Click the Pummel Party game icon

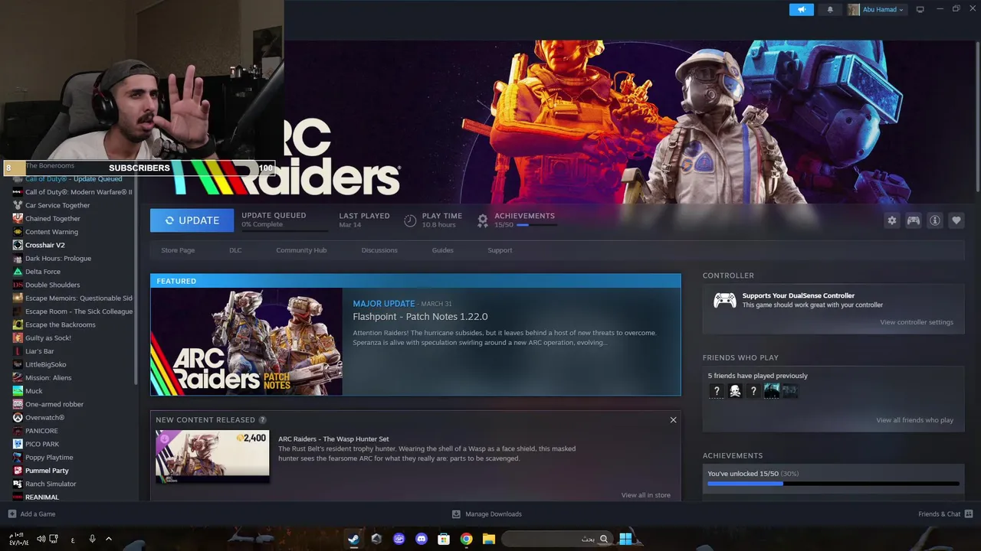18,471
